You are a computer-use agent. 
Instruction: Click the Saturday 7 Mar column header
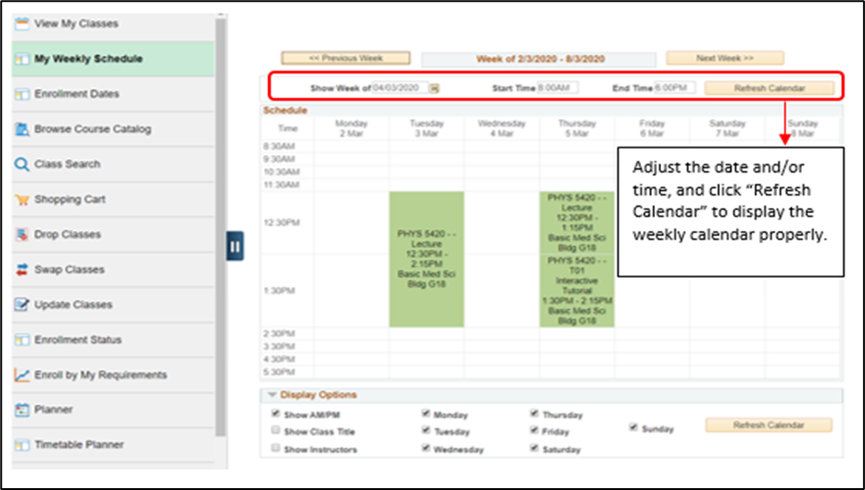point(727,128)
